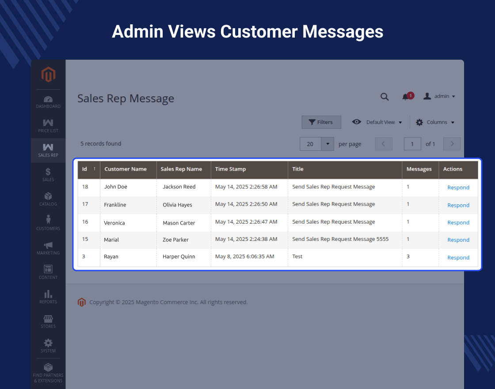Click the Sales dollar icon
495x389 pixels.
click(x=48, y=175)
